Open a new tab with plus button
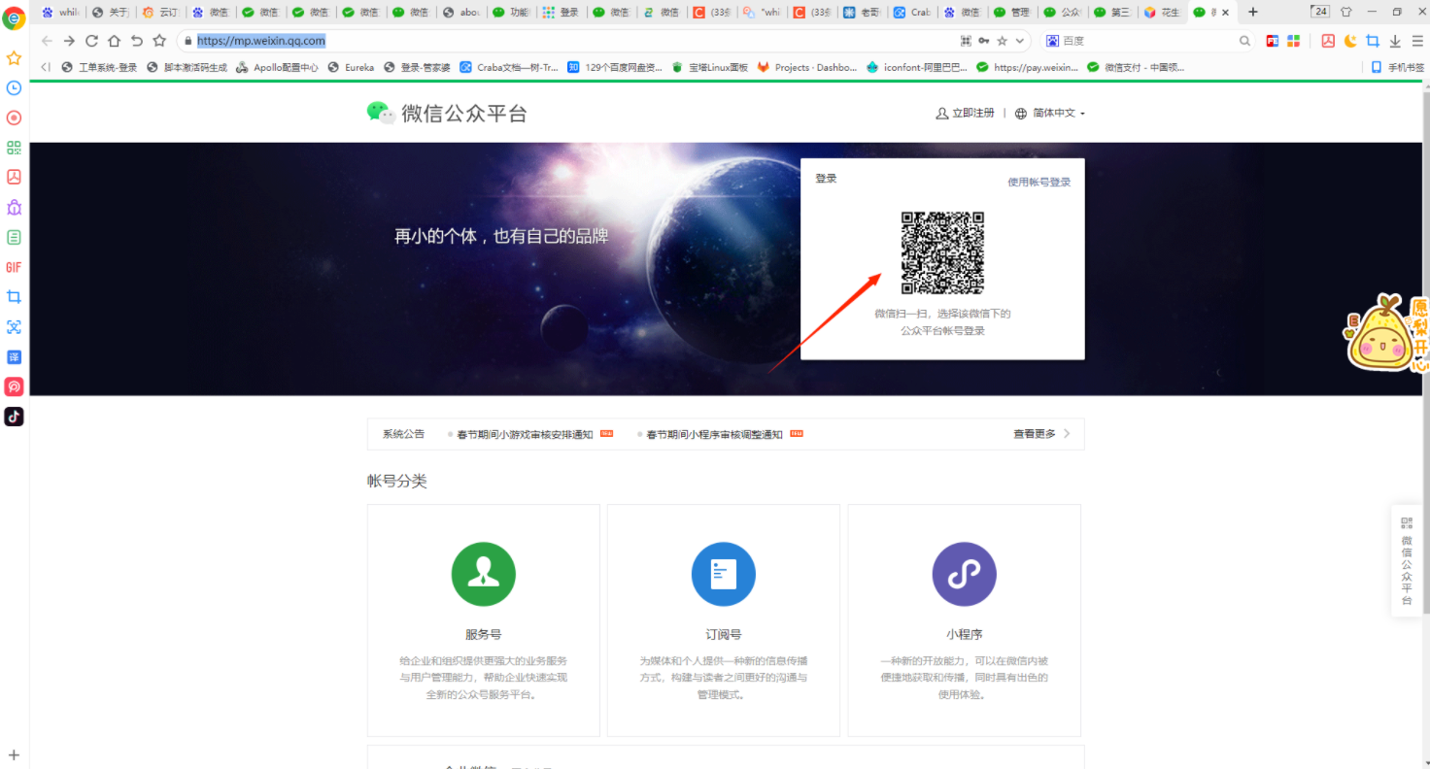The height and width of the screenshot is (769, 1430). click(x=1253, y=12)
